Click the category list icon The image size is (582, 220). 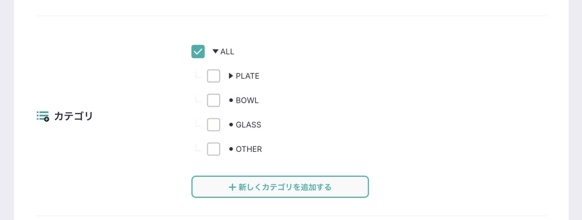coord(43,116)
